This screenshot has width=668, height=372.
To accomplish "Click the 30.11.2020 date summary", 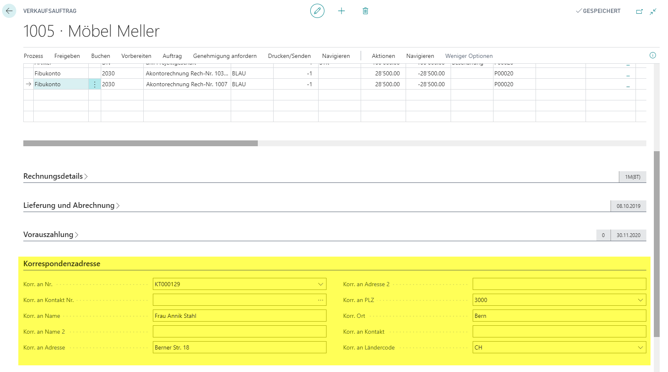I will coord(628,235).
